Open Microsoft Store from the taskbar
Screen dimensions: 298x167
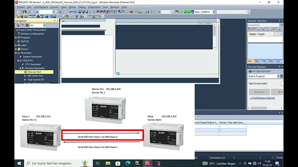[x=118, y=163]
